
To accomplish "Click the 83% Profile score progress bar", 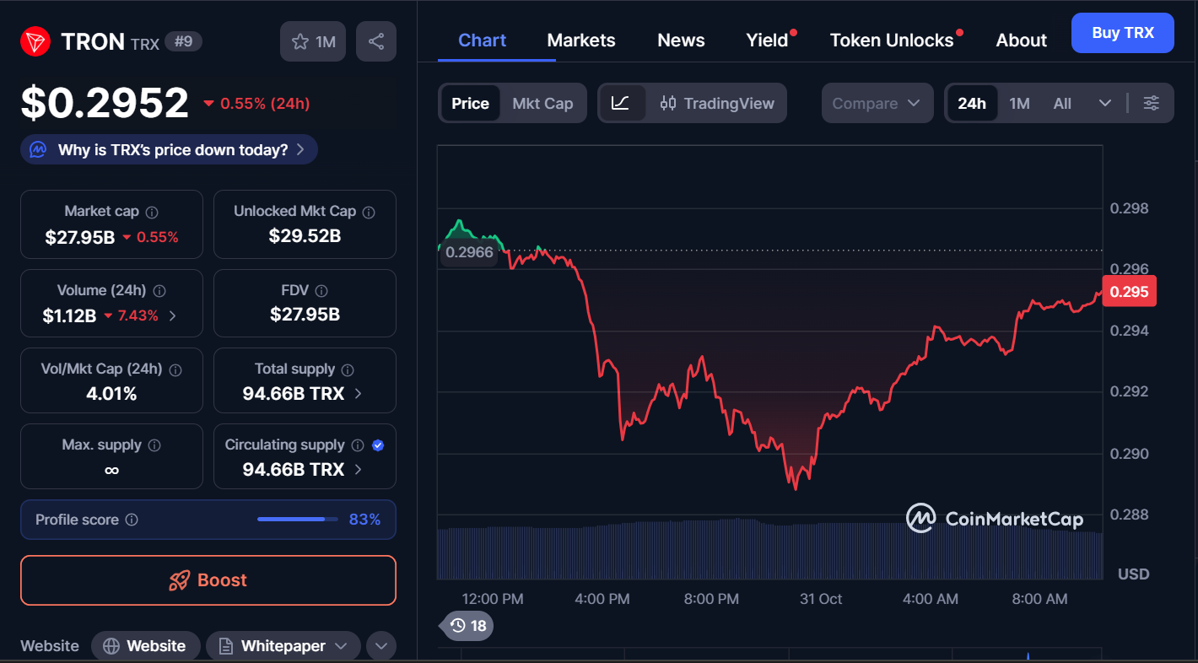I will click(x=297, y=520).
